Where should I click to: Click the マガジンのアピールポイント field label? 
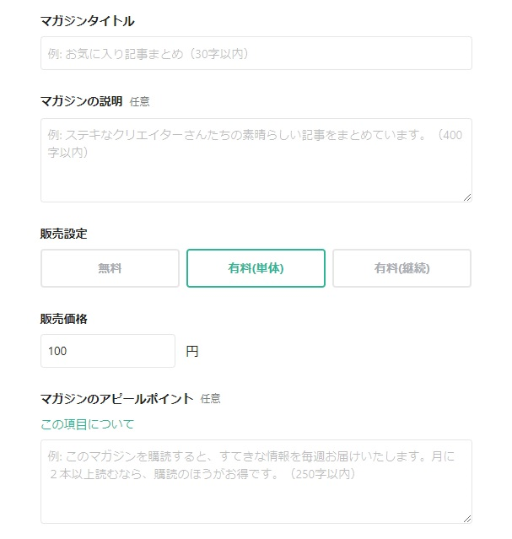click(117, 398)
